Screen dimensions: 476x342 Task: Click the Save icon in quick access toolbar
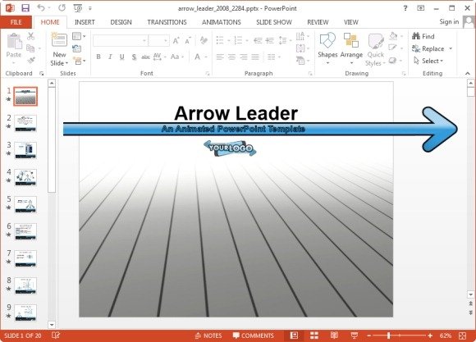(25, 8)
